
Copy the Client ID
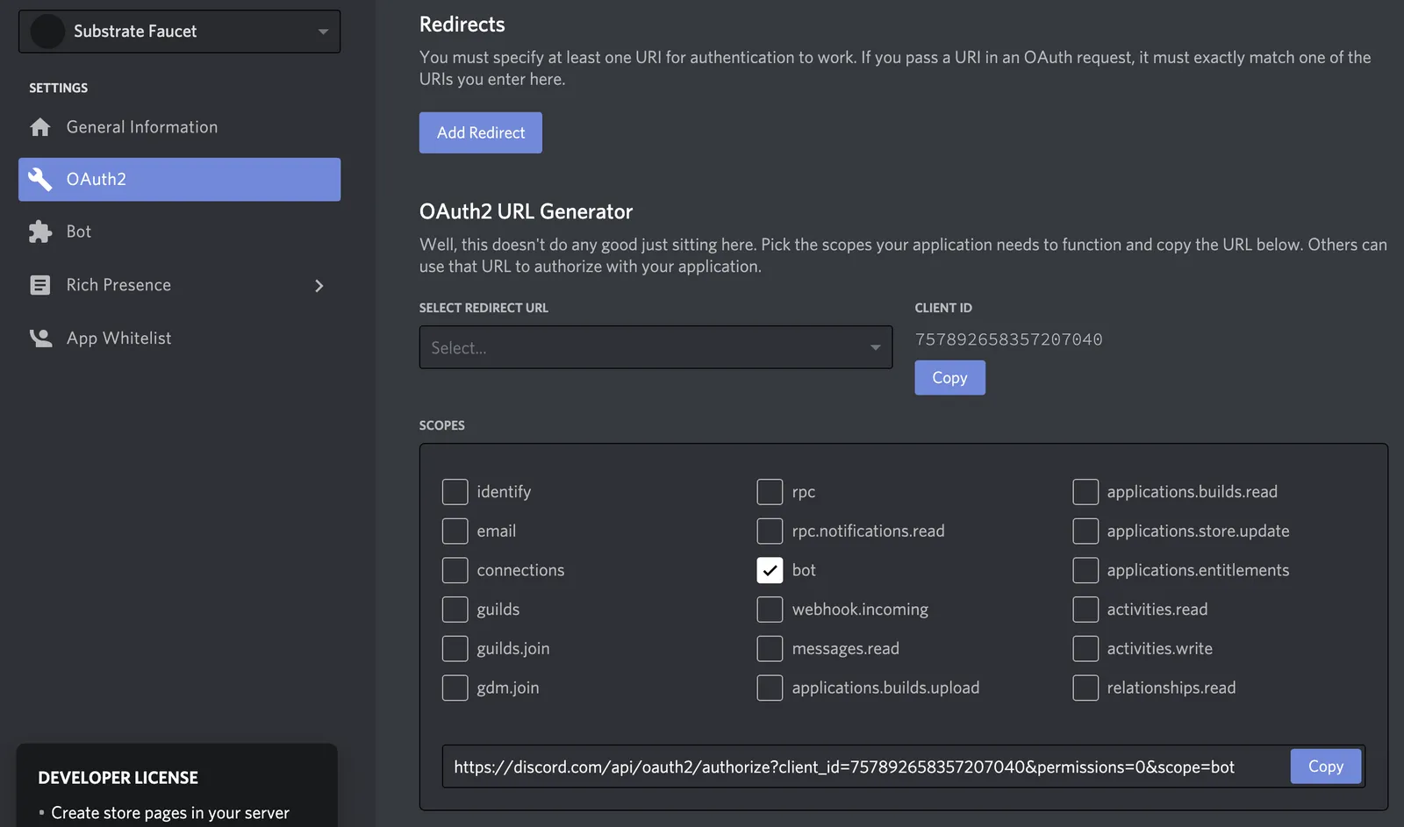pyautogui.click(x=949, y=377)
